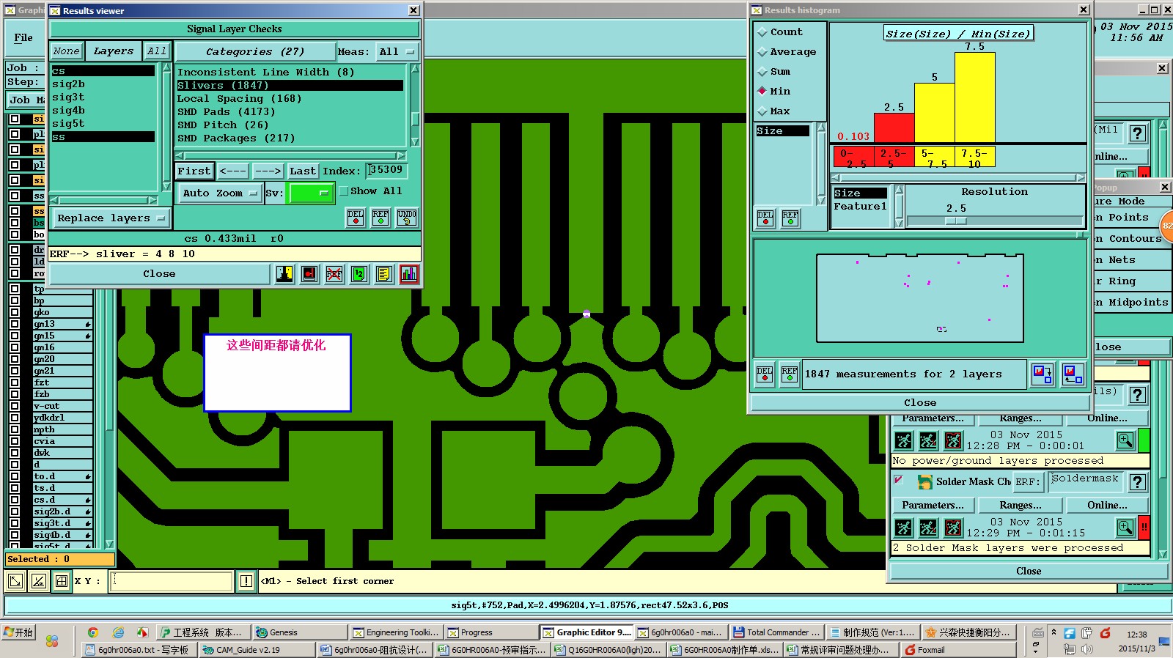Click REF icon below histogram Size list
Viewport: 1173px width, 658px height.
coord(790,218)
